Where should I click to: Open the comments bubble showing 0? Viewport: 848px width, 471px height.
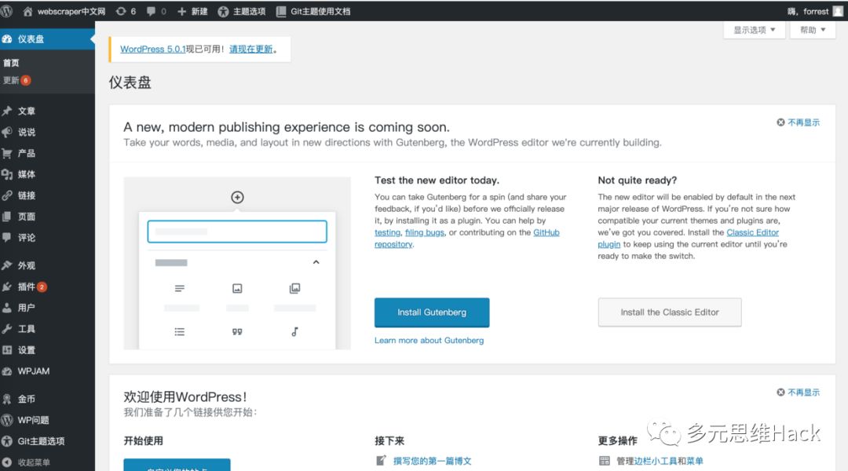(156, 11)
